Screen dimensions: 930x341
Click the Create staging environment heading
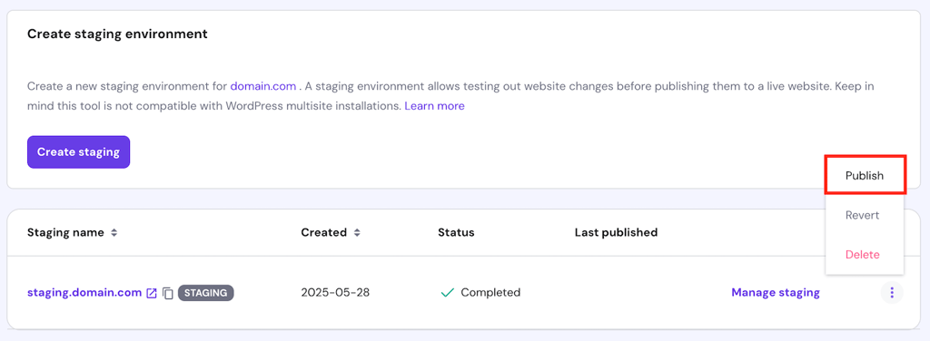[117, 34]
